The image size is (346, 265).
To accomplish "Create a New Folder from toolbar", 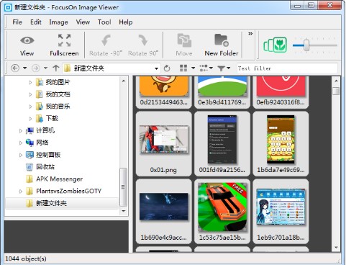I will (x=222, y=45).
